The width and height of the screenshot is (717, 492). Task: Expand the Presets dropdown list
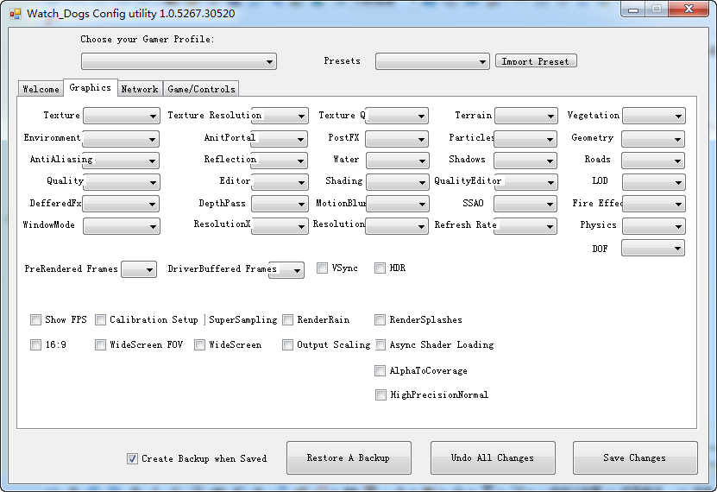[x=432, y=61]
